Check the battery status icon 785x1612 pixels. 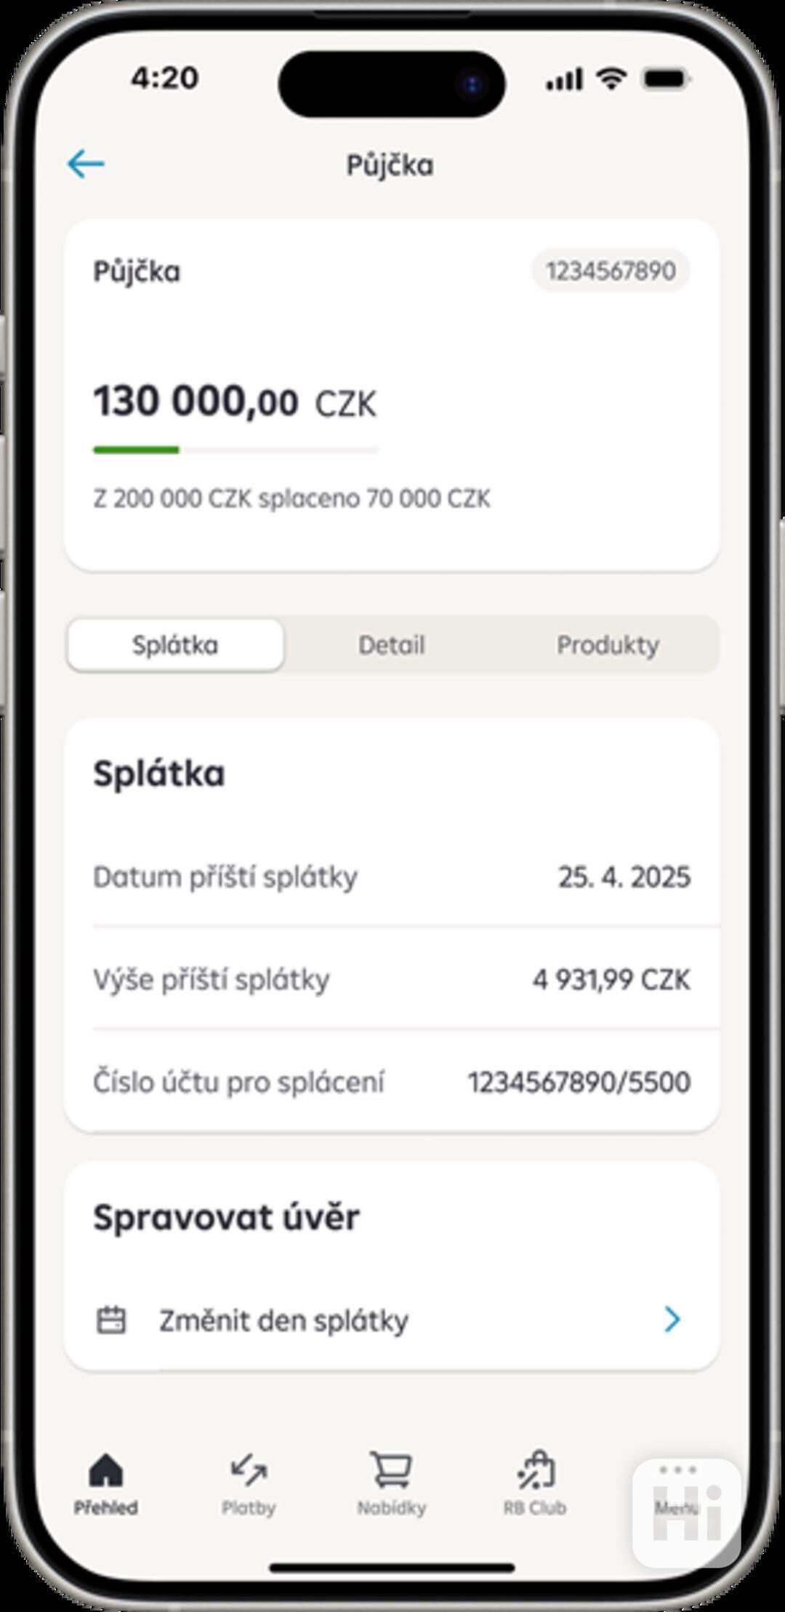pos(666,79)
